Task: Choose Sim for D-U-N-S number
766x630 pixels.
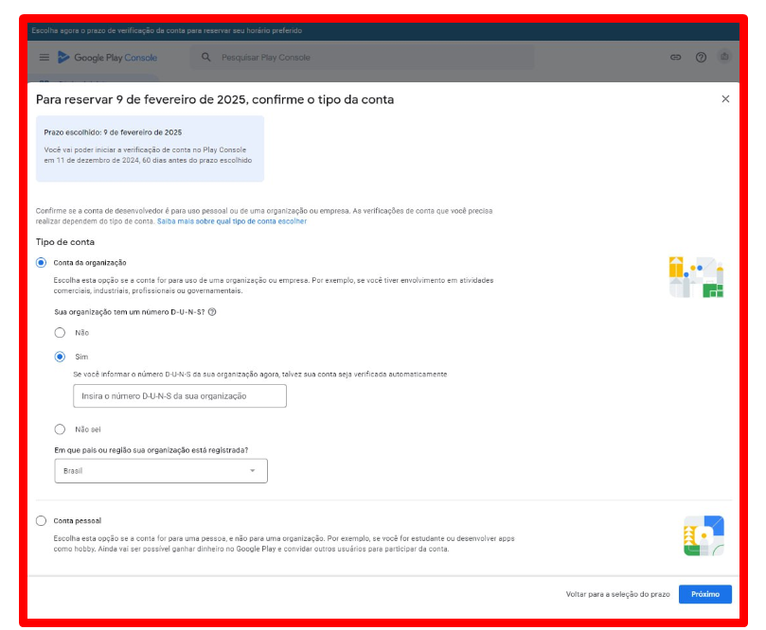Action: click(x=60, y=357)
